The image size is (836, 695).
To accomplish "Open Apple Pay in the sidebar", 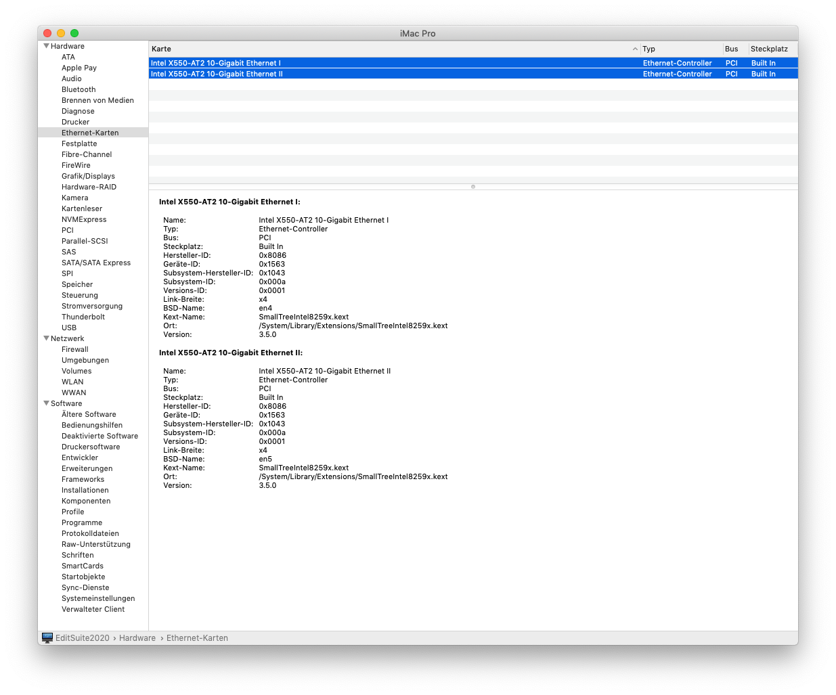I will 79,68.
